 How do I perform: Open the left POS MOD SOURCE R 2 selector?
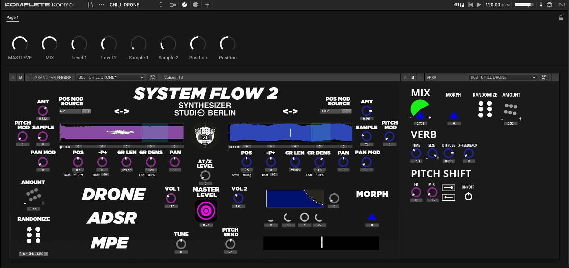click(75, 111)
